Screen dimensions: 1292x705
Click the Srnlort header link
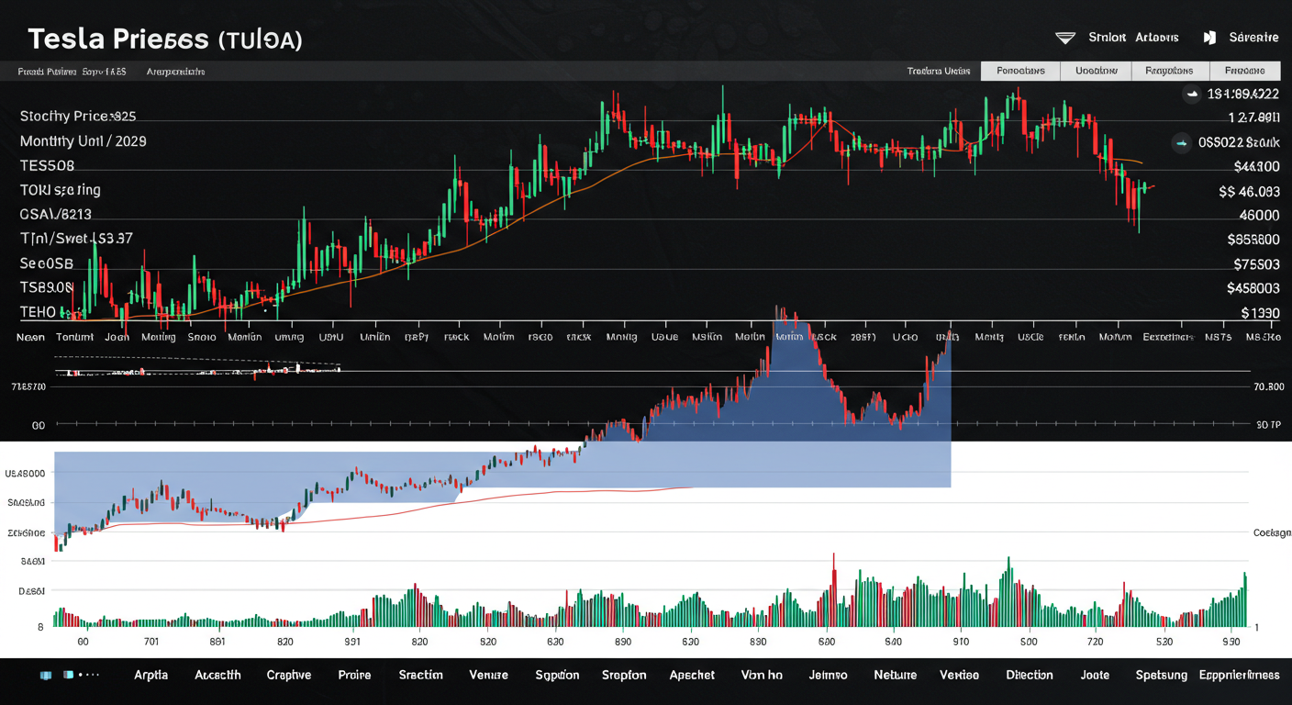[x=1107, y=38]
